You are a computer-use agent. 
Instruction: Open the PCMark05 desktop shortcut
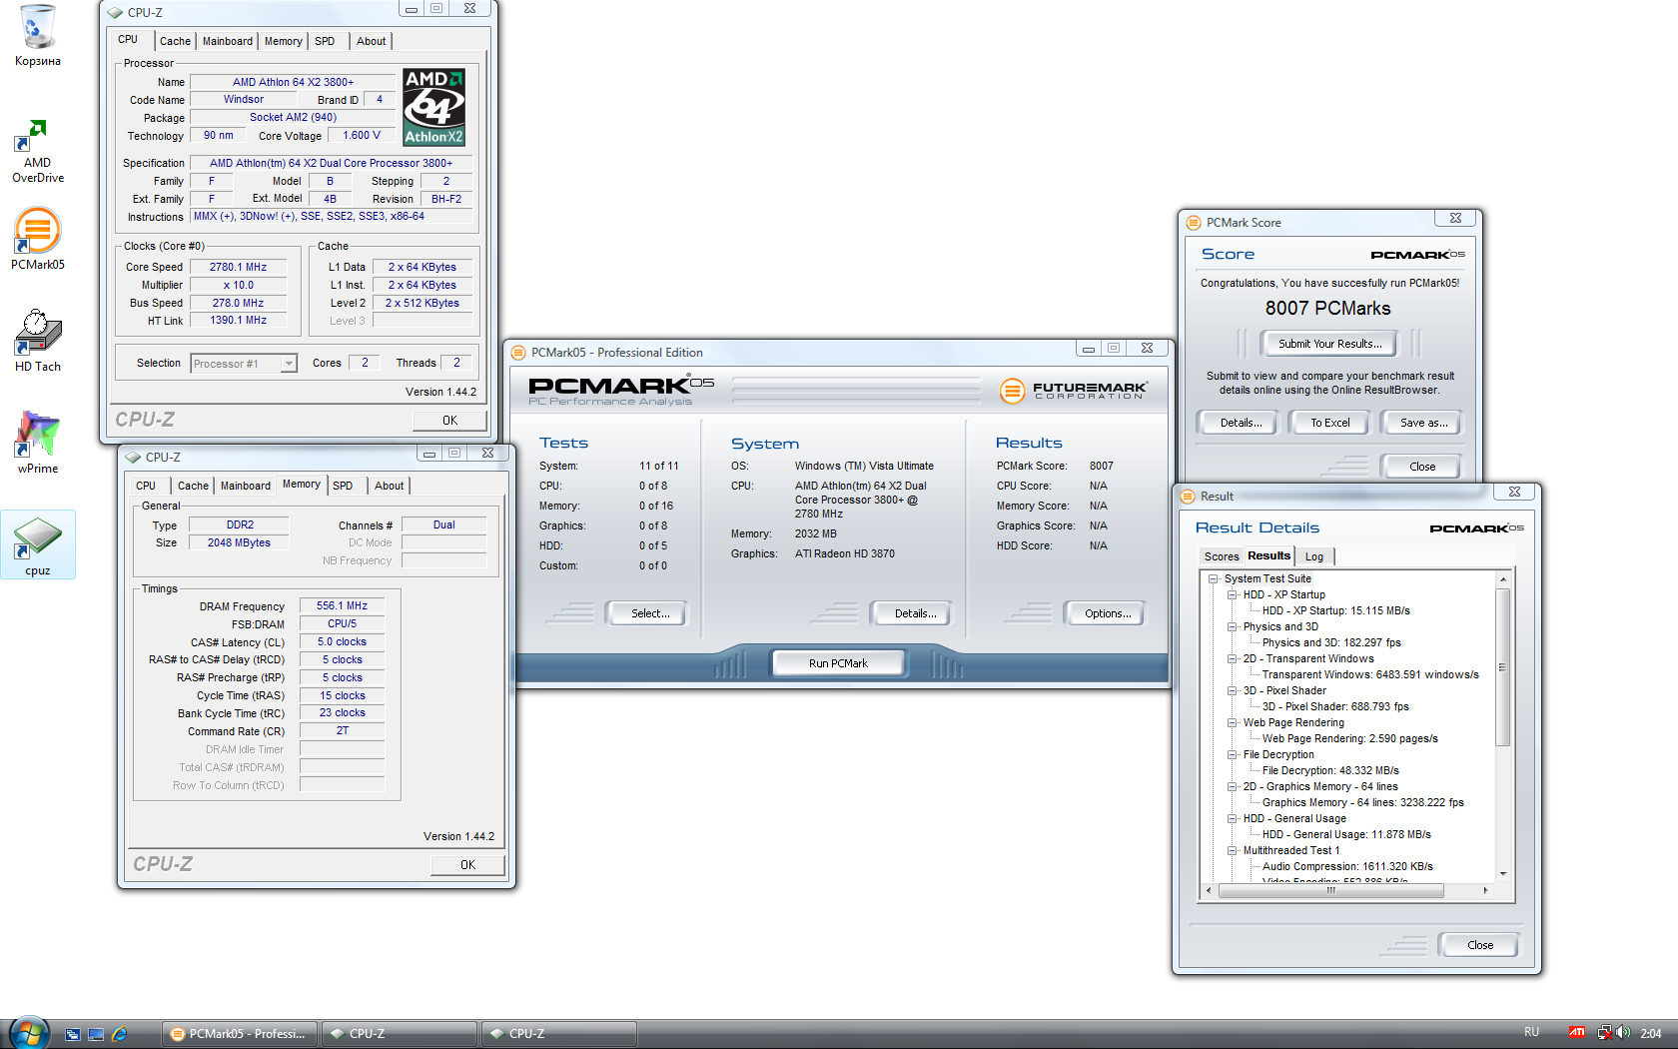tap(37, 239)
